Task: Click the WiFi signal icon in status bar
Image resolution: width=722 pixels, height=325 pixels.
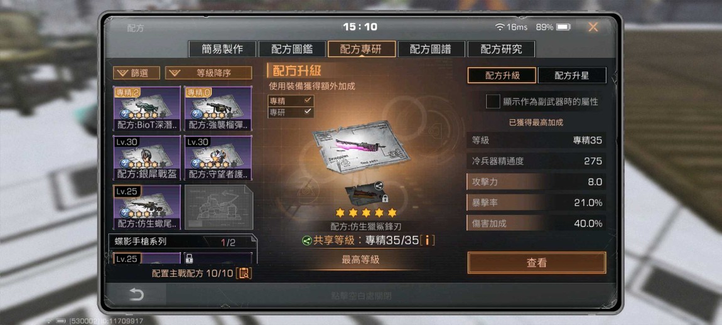Action: [x=500, y=27]
